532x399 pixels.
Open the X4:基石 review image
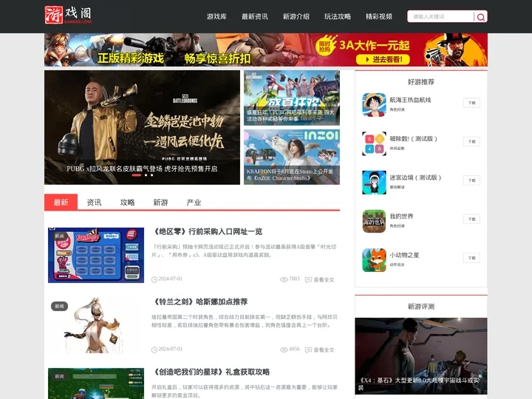(x=421, y=356)
